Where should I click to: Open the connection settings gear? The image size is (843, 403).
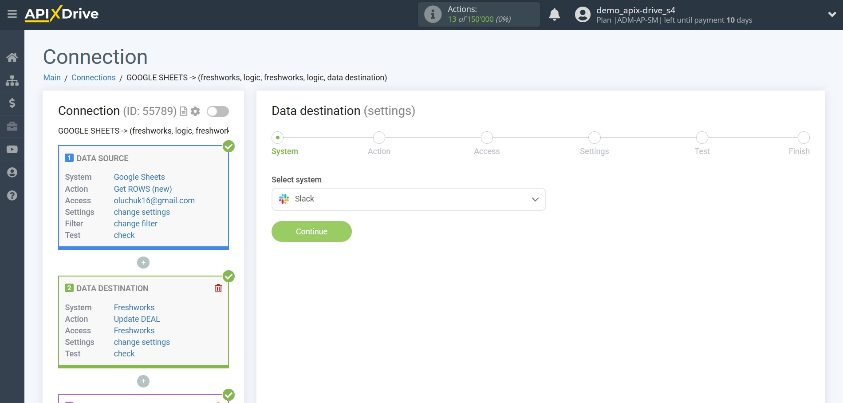pos(195,111)
